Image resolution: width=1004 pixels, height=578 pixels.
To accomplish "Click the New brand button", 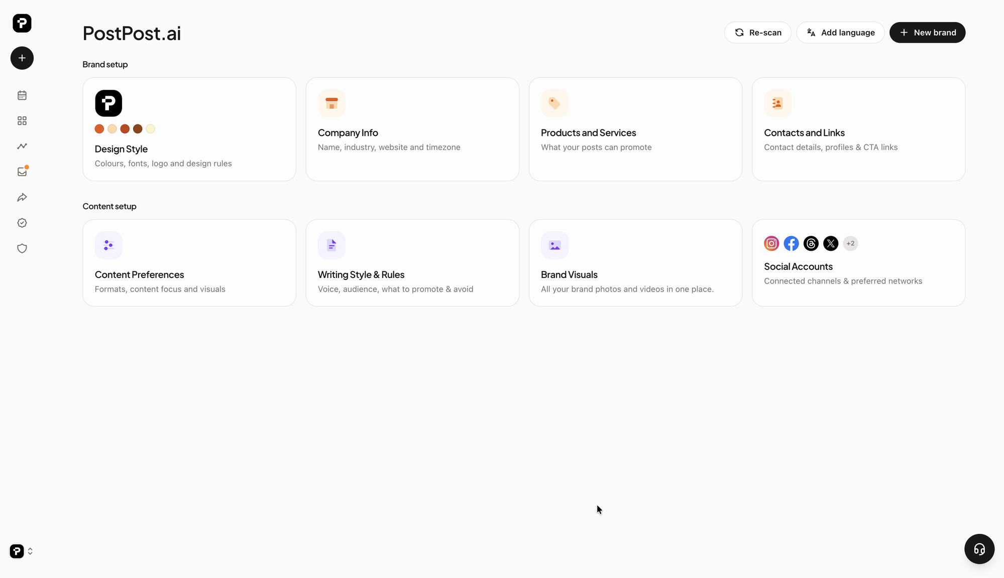I will click(x=927, y=33).
